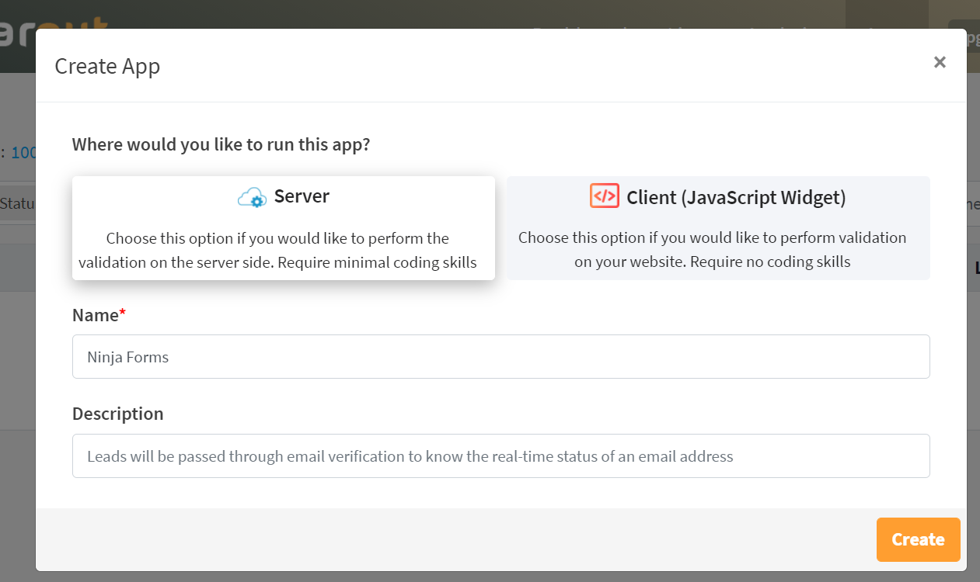Select the Server option card
Screen dimensions: 980x582
pyautogui.click(x=283, y=227)
